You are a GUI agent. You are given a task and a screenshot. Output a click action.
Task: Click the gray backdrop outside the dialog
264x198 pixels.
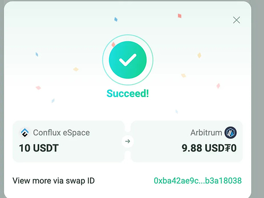(x=258, y=99)
